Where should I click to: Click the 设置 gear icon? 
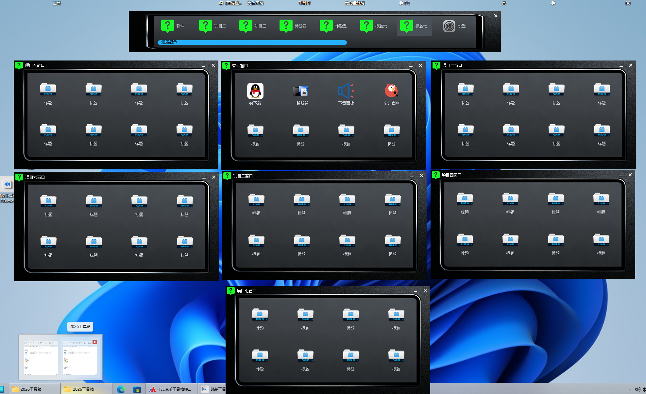tap(449, 26)
